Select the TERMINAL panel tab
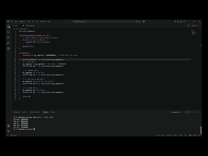This screenshot has width=208, height=156. (x=45, y=112)
